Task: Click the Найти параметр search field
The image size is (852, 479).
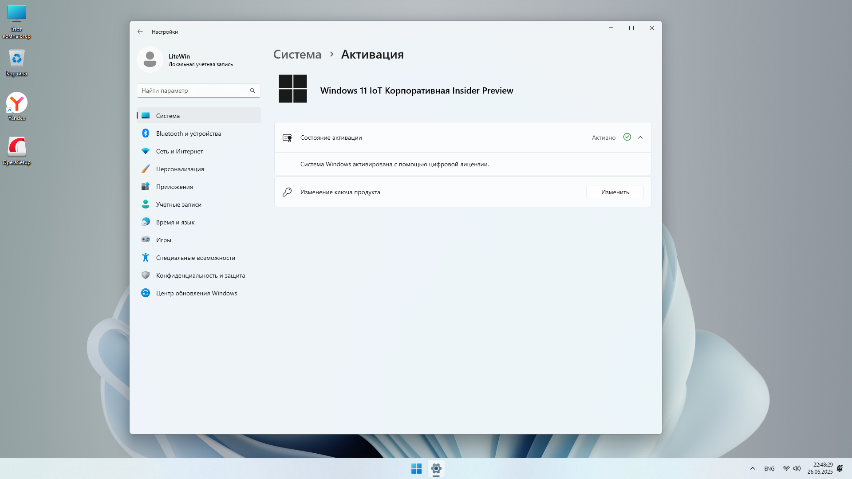Action: [194, 90]
